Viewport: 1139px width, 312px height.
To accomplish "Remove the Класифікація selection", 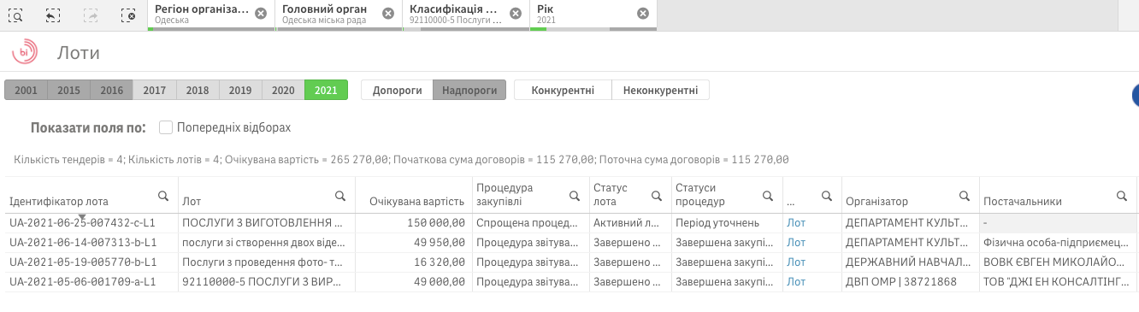I will (515, 14).
